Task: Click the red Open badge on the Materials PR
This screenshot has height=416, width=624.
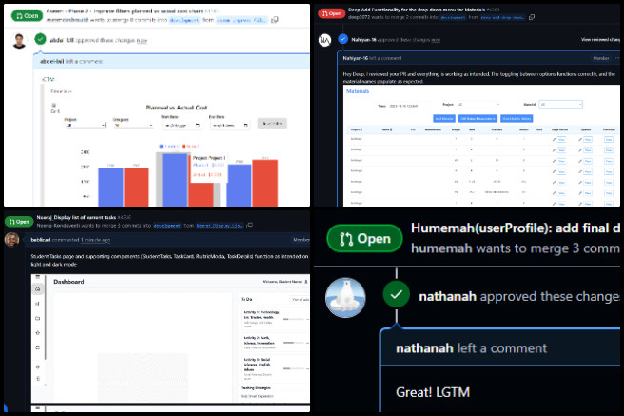Action: pyautogui.click(x=331, y=13)
